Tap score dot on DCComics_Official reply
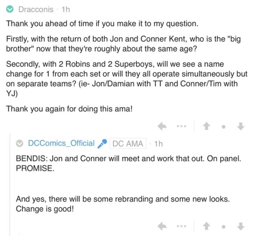 click(x=223, y=227)
